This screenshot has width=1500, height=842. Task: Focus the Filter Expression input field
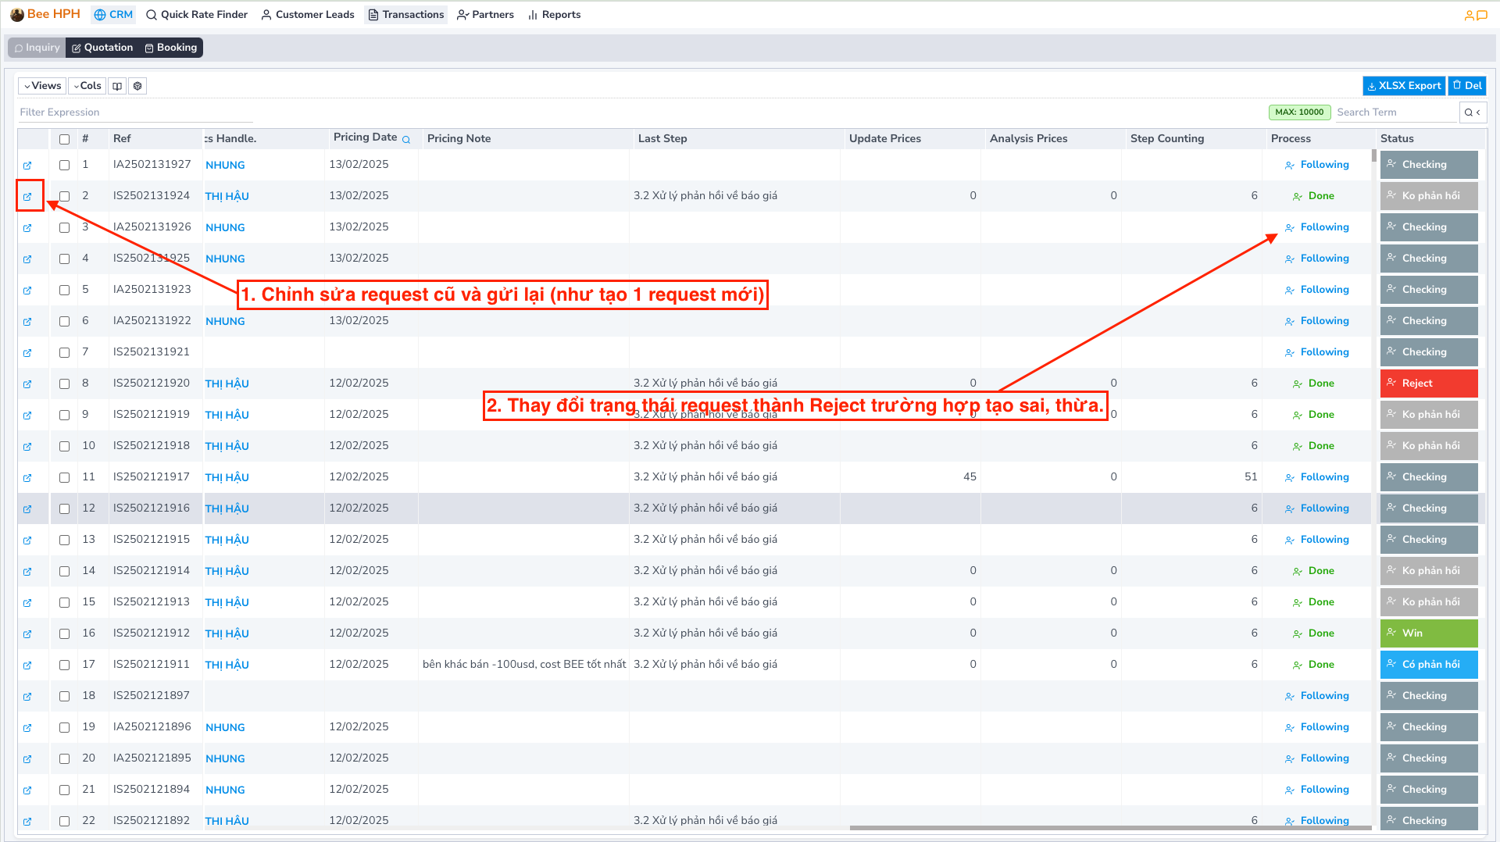135,112
